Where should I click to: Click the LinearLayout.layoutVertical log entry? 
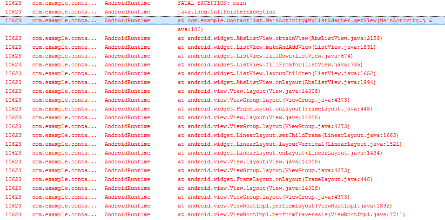290,144
